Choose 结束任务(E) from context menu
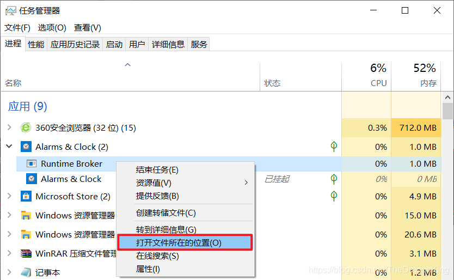454x280 pixels. point(186,170)
